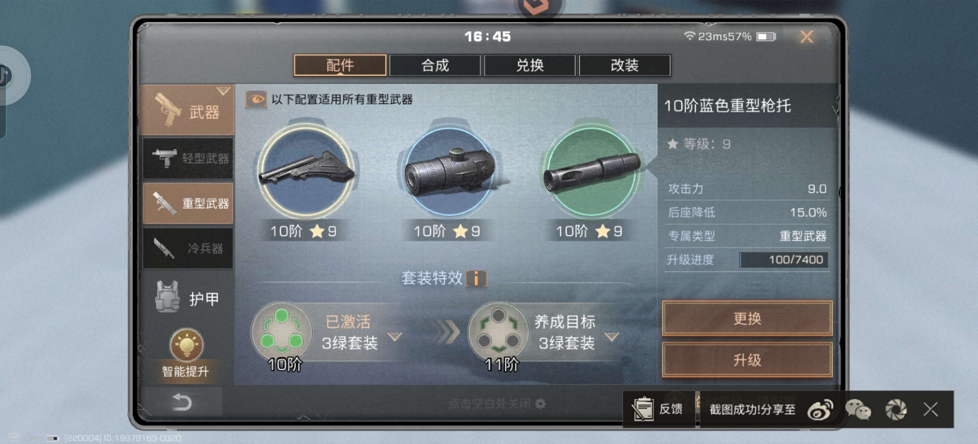978x444 pixels.
Task: Switch to the 合成 tab
Action: (435, 65)
